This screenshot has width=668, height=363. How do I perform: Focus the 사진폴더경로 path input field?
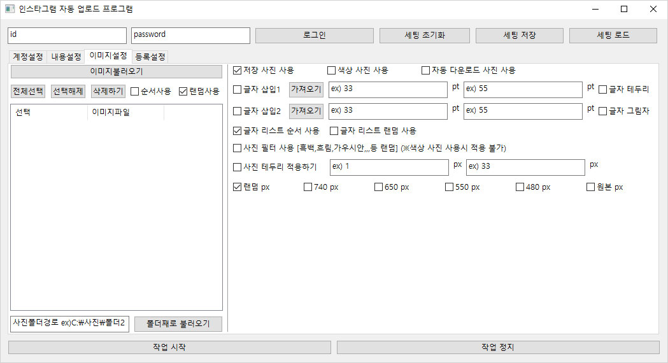click(x=69, y=324)
